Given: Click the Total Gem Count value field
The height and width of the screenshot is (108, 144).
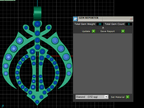Looking at the screenshot, I should [x=129, y=24].
